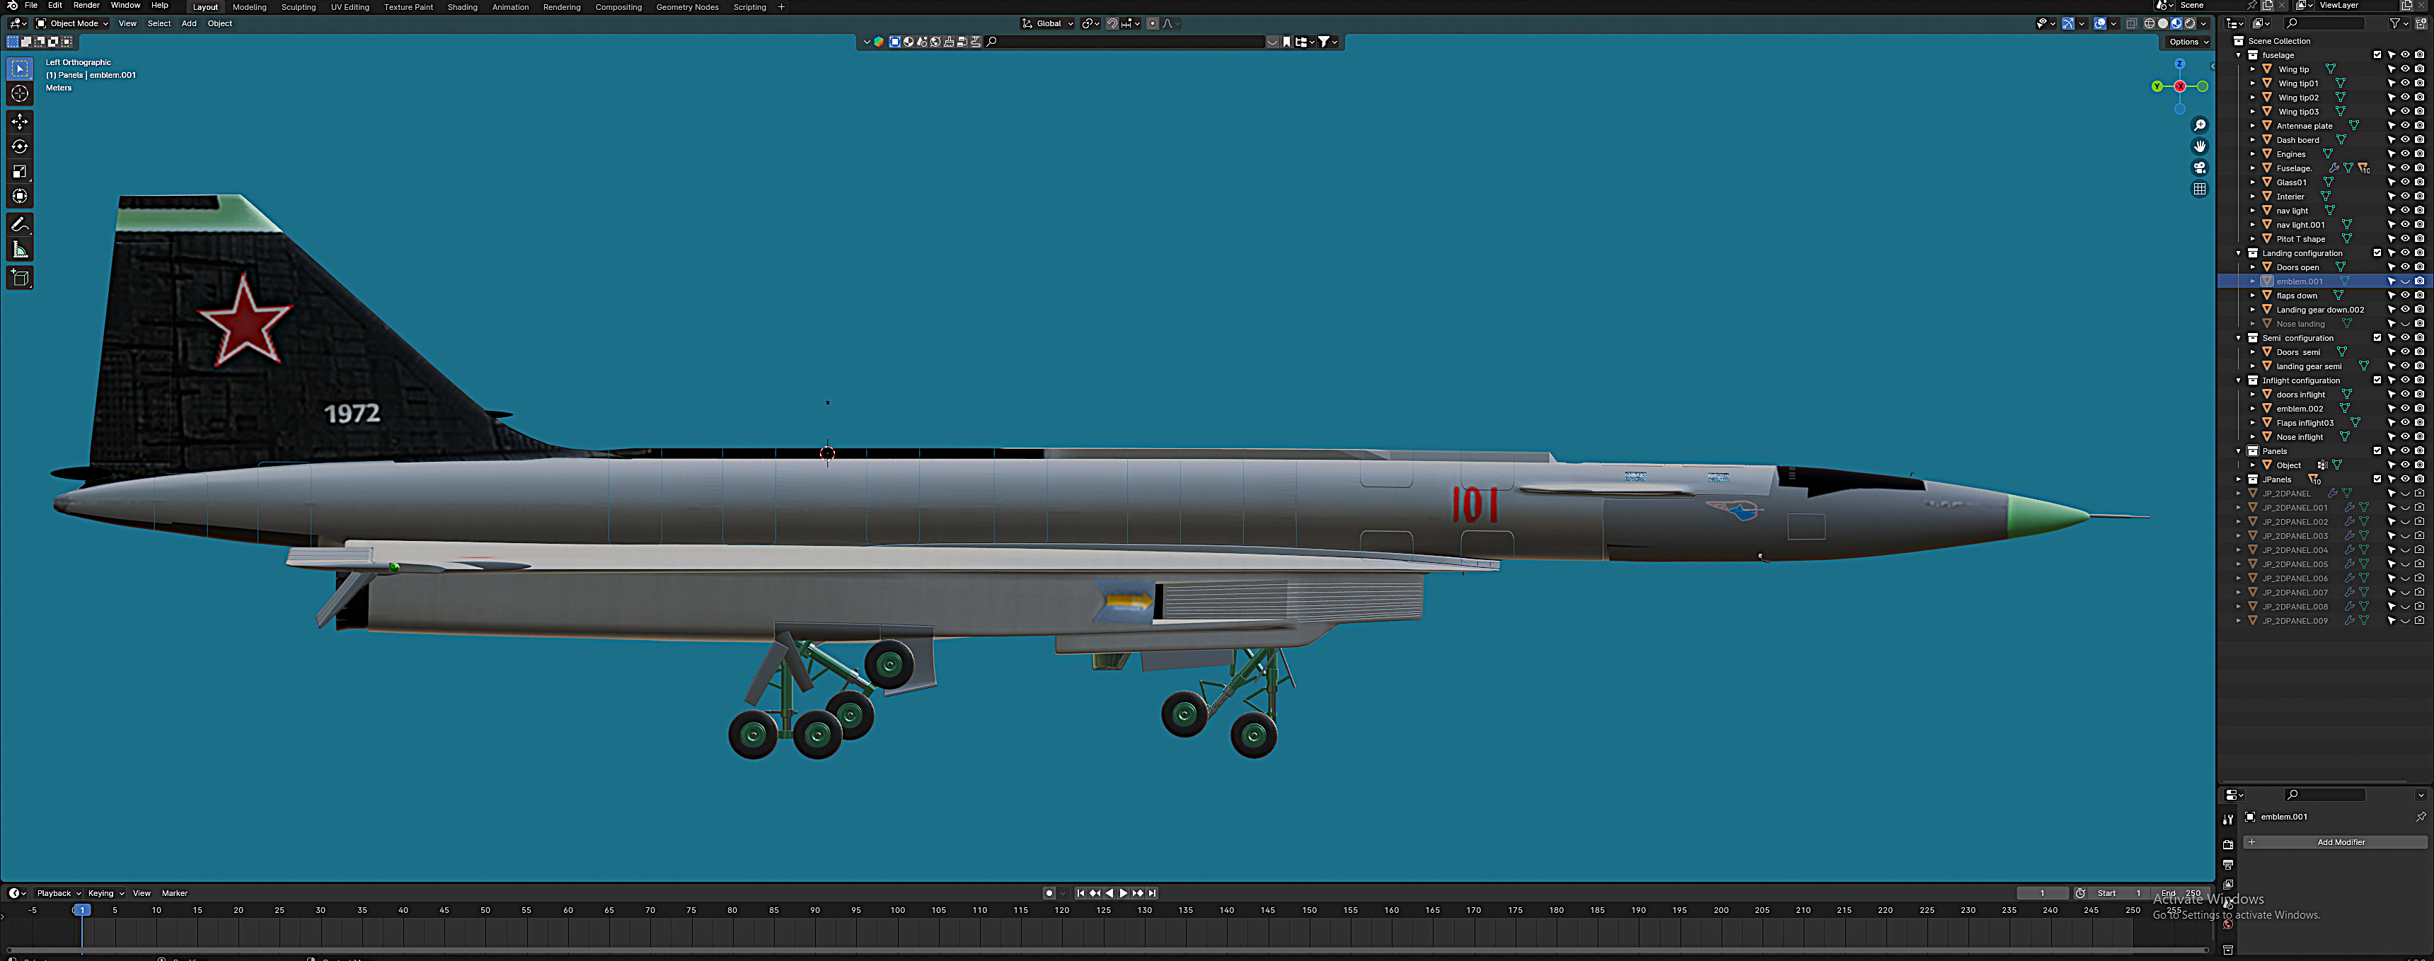Open timeline Marker menu
This screenshot has height=961, width=2434.
click(x=175, y=893)
